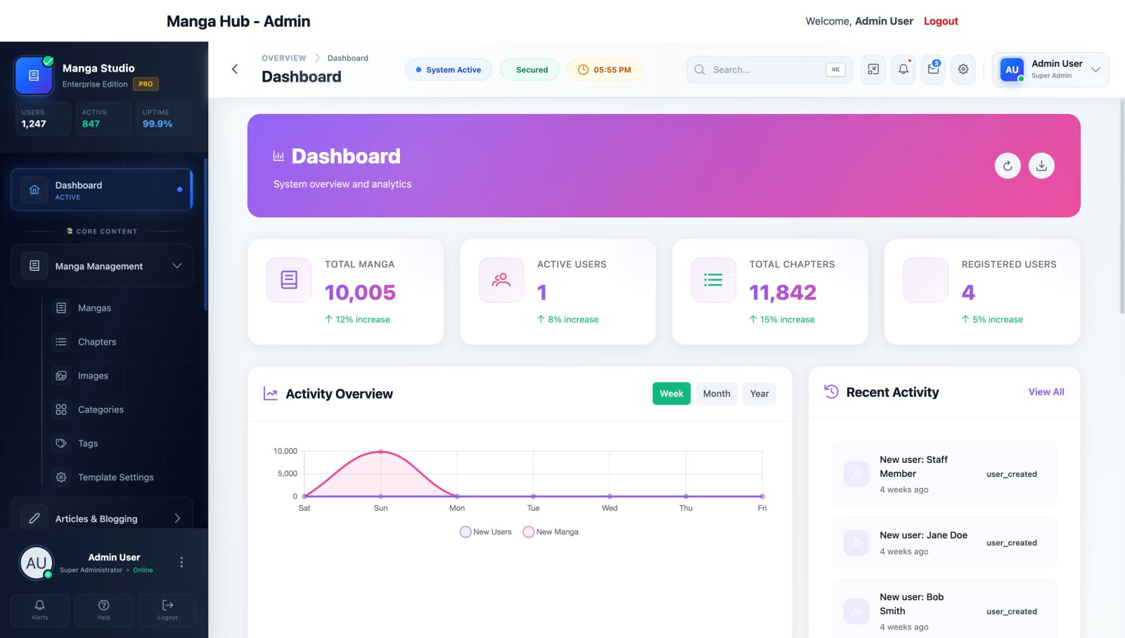The image size is (1125, 638).
Task: Click the Alerts bell in sidebar footer
Action: click(40, 610)
